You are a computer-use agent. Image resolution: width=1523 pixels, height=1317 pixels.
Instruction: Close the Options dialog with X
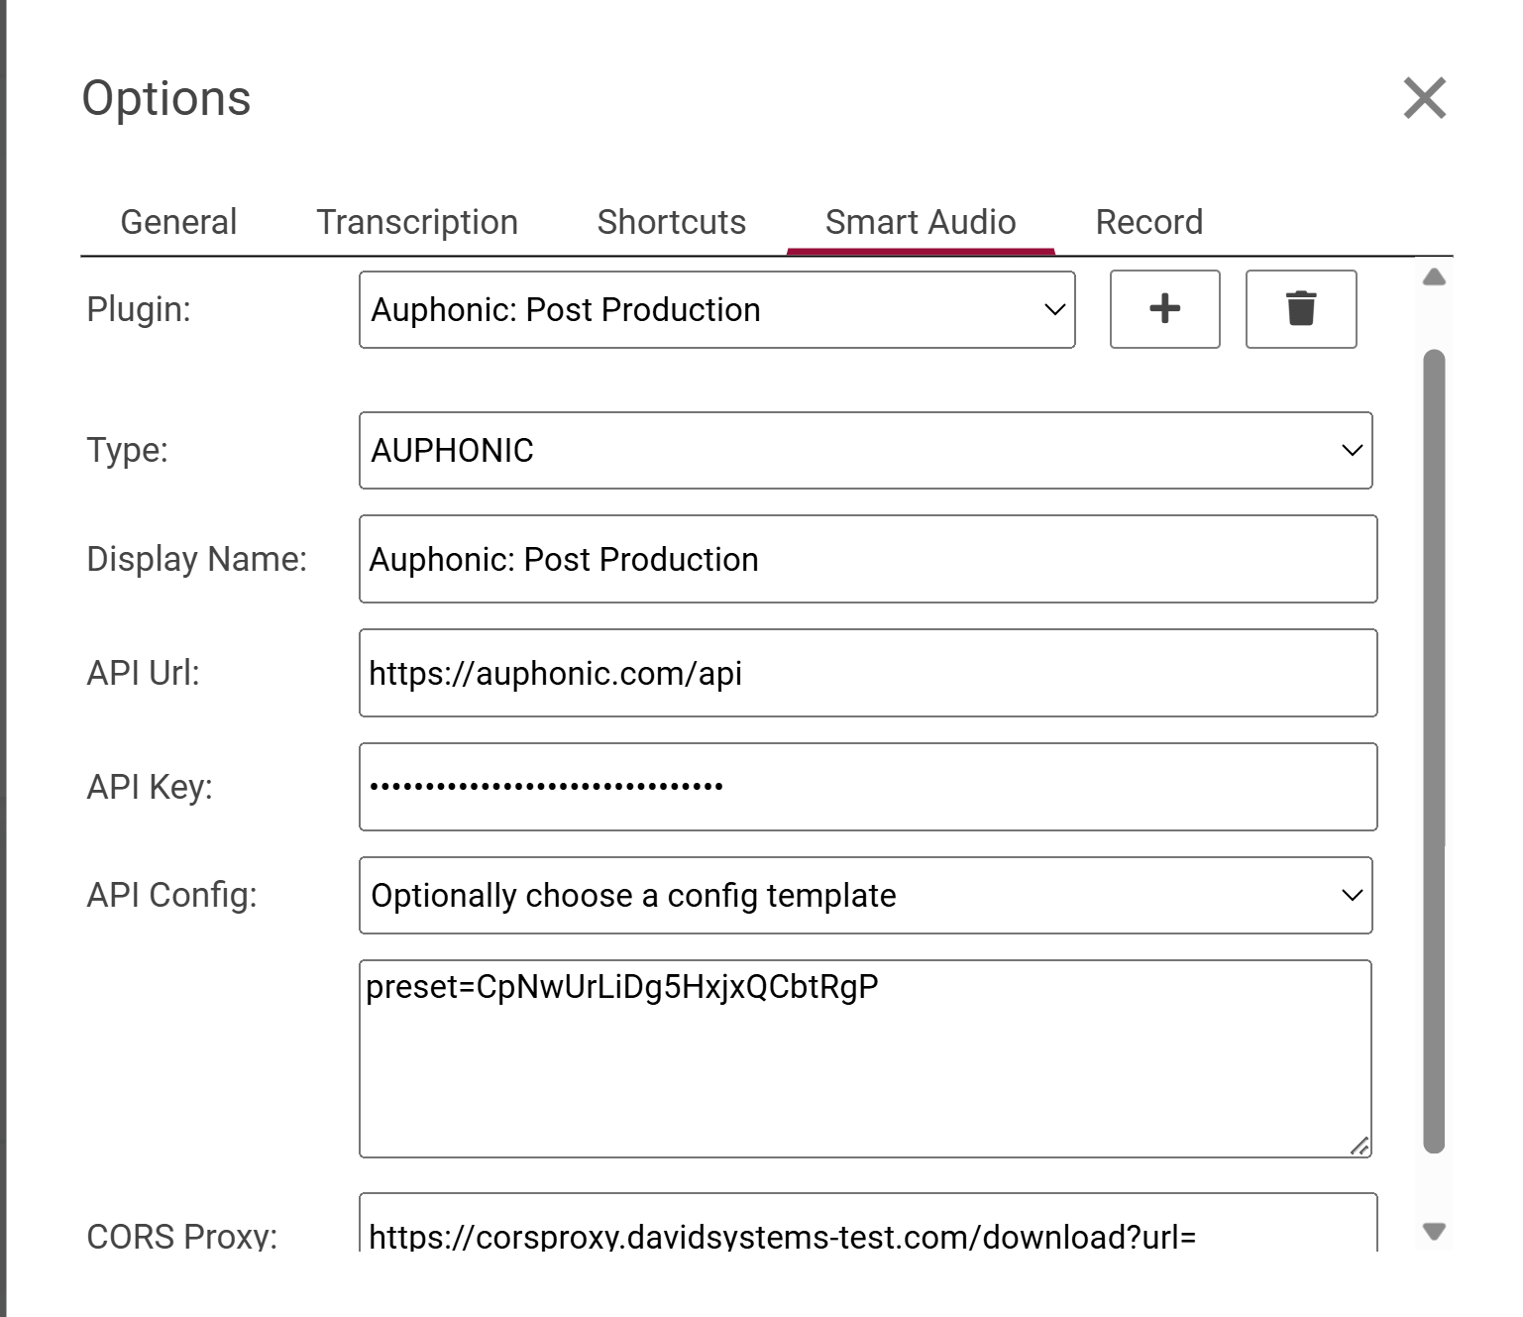1424,98
